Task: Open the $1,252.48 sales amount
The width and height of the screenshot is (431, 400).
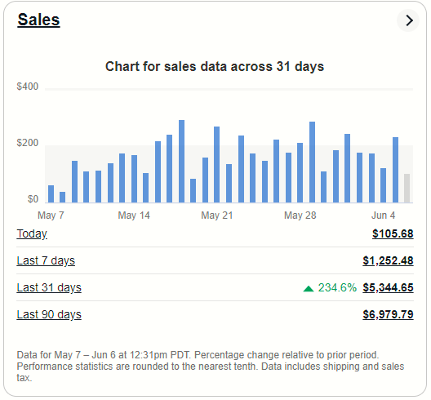Action: click(389, 261)
